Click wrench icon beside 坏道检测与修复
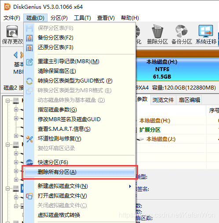Viewport: 219px width, 223px height. click(29, 139)
